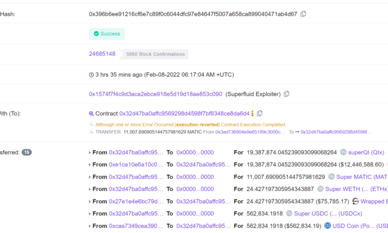Click the clock icon beside the timestamp
The height and width of the screenshot is (233, 388).
click(x=92, y=74)
